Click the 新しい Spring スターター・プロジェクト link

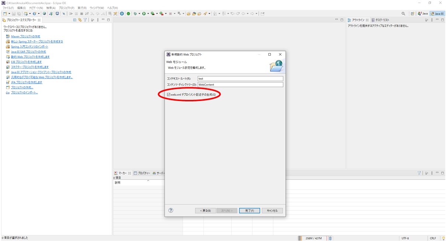click(37, 42)
